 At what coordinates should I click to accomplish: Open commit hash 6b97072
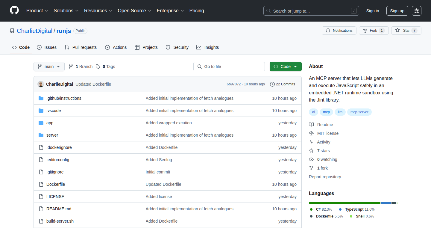233,84
